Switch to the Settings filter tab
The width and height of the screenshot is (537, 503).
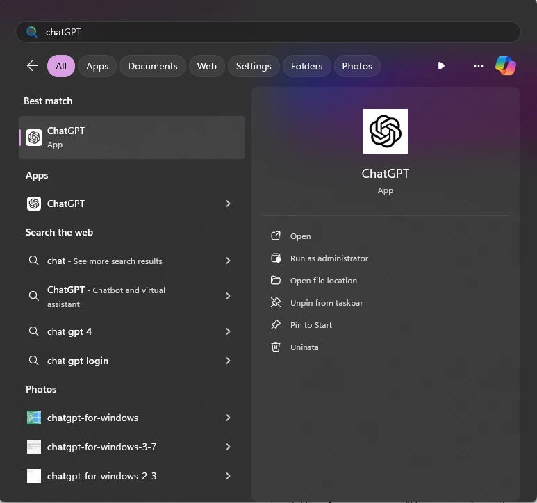[x=254, y=66]
